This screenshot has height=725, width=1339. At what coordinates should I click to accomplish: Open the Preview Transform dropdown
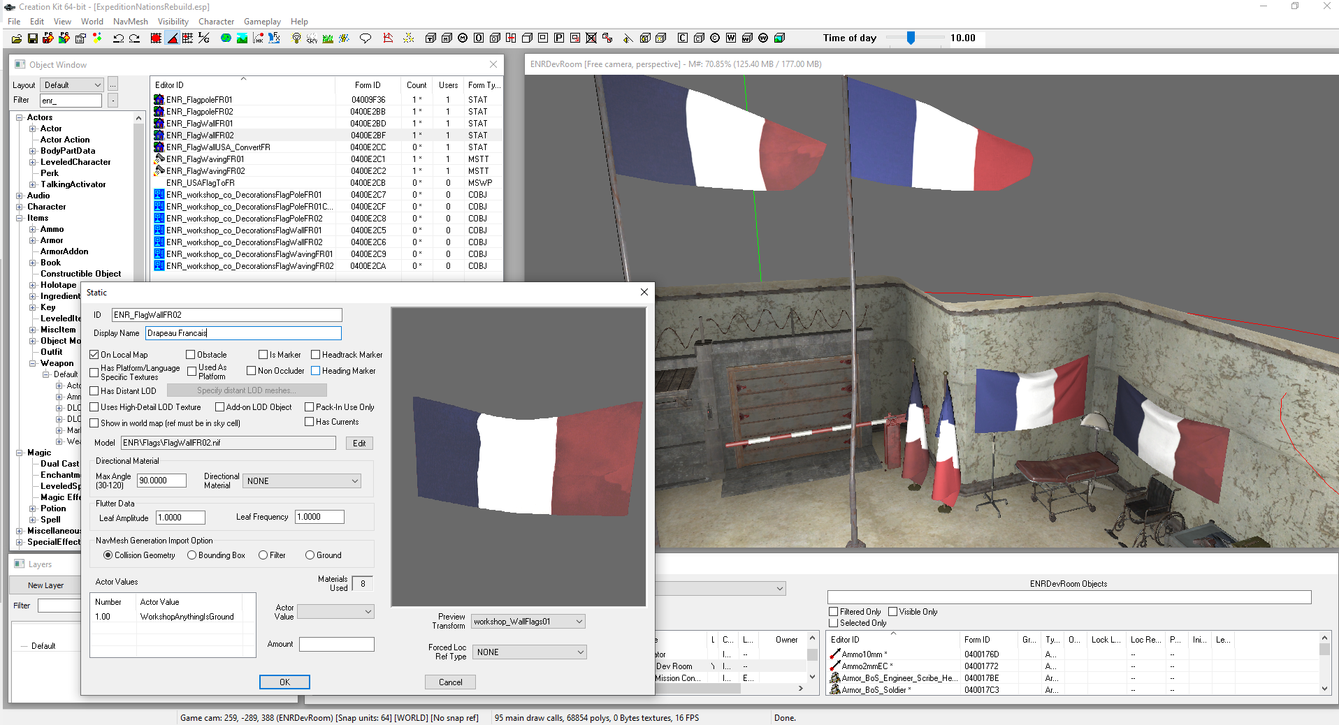pyautogui.click(x=528, y=622)
